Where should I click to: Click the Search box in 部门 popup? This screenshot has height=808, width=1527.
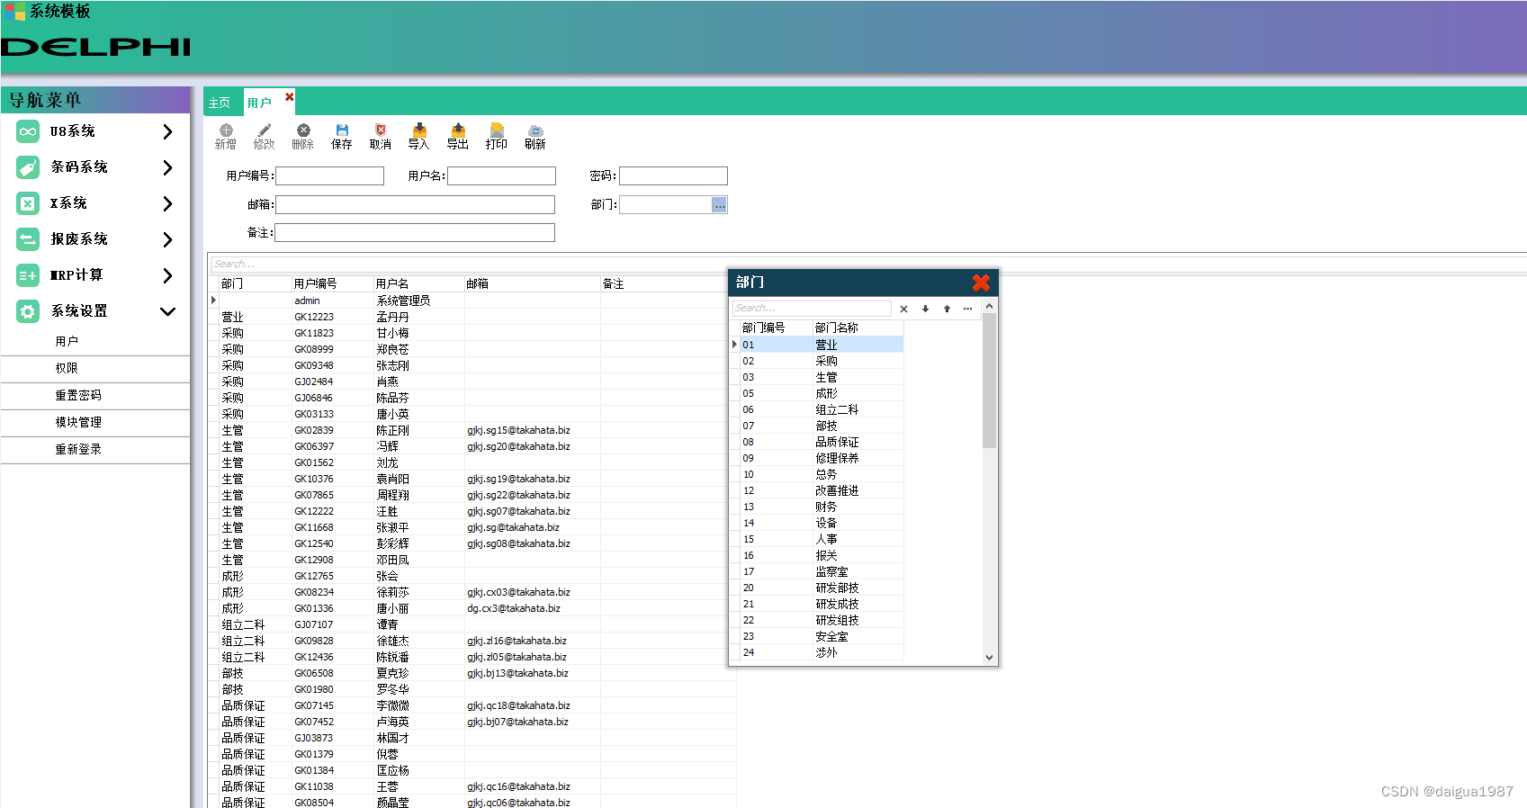coord(813,309)
